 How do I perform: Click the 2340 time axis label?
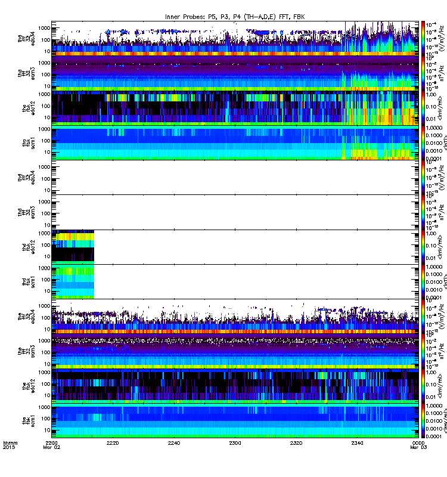click(357, 443)
